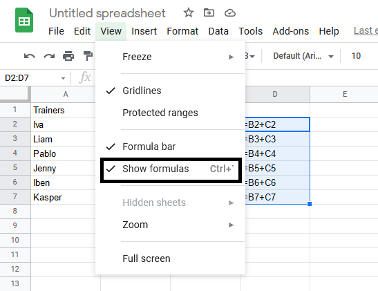Select Full screen in the View menu
The width and height of the screenshot is (378, 291).
point(170,259)
